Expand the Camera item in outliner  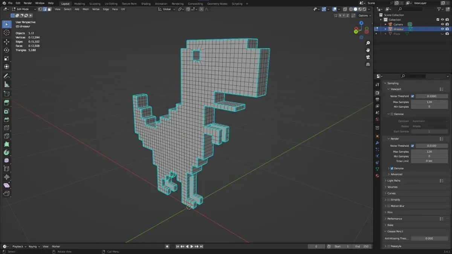coord(386,24)
